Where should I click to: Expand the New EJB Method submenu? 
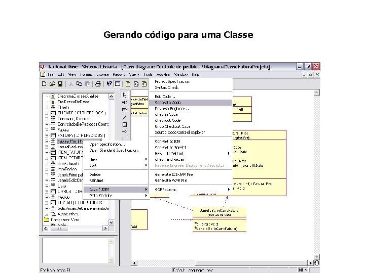(x=190, y=154)
